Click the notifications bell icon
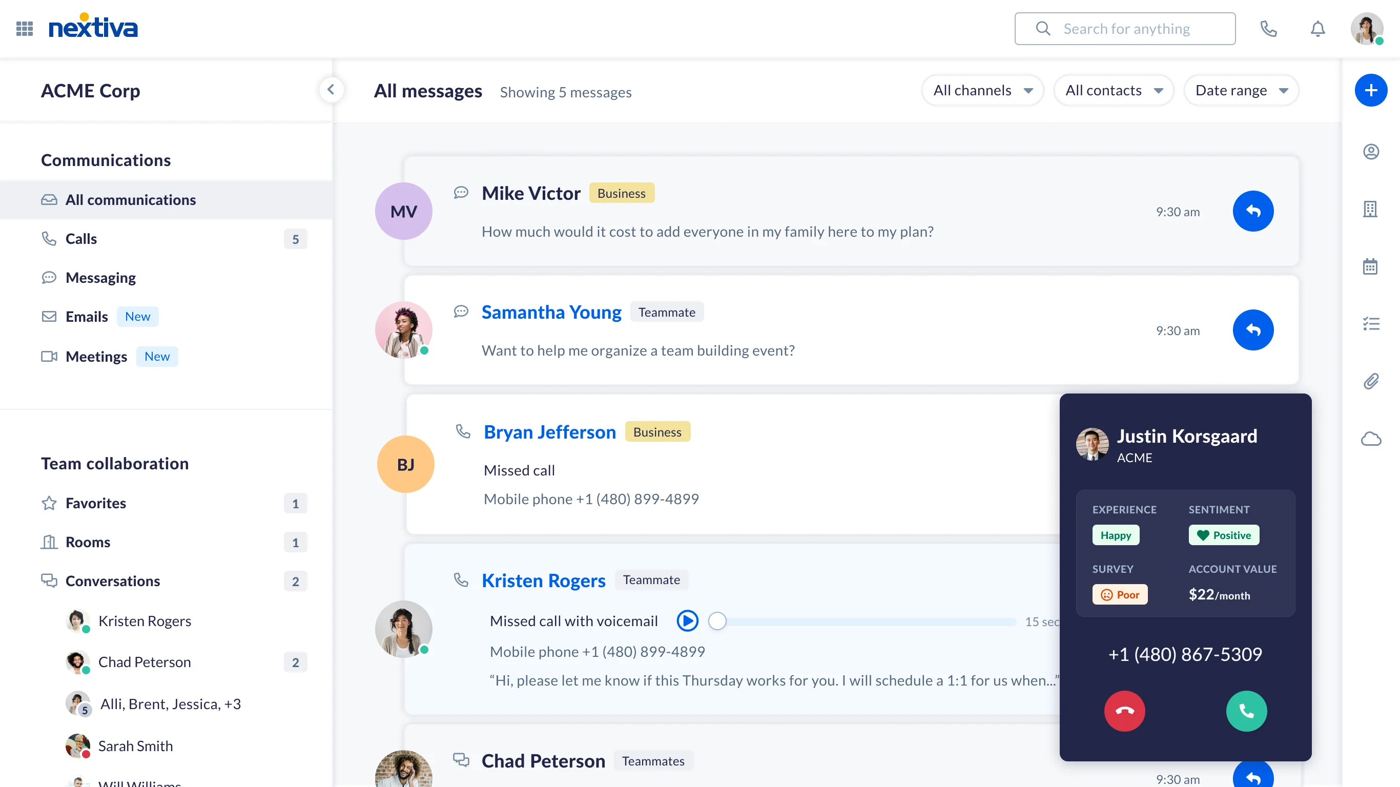1400x787 pixels. click(x=1317, y=28)
